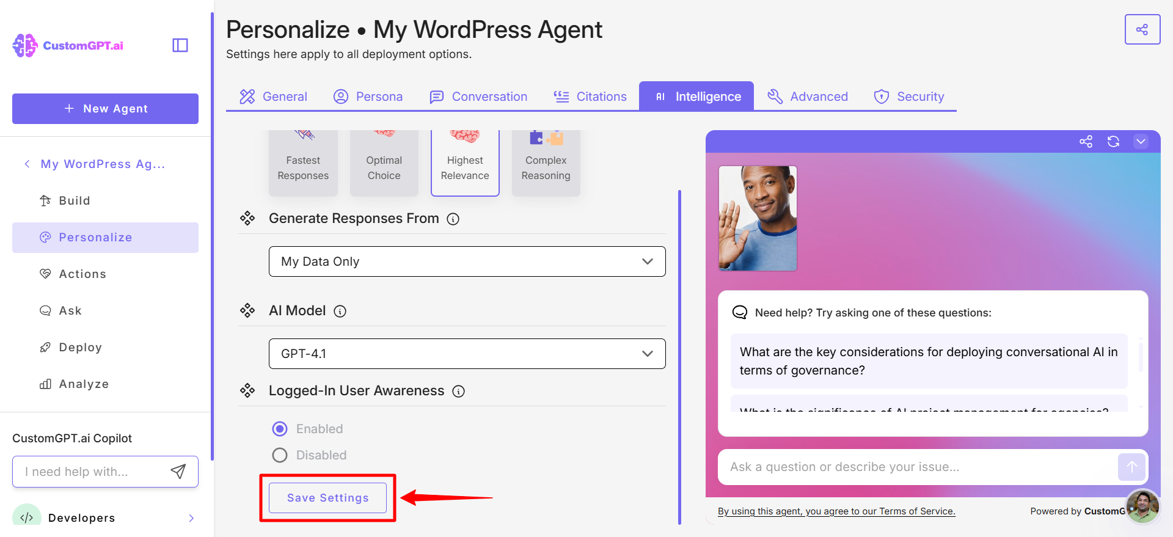The width and height of the screenshot is (1173, 537).
Task: Click suggested questions scrollbar in chat
Action: point(1141,357)
